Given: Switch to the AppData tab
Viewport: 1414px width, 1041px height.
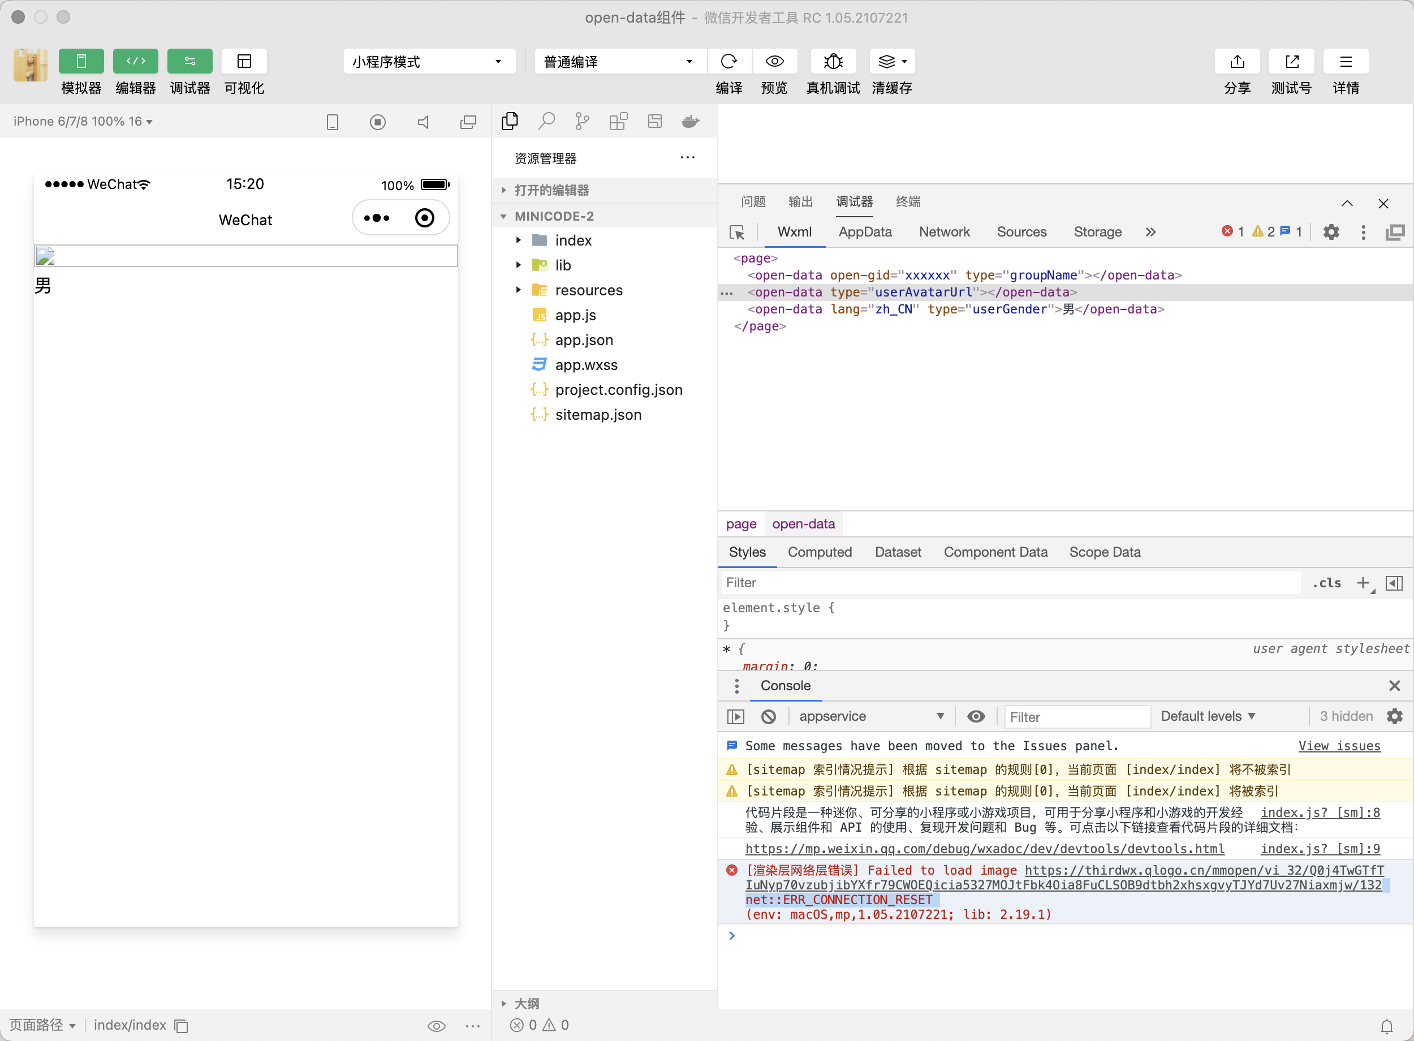Looking at the screenshot, I should click(x=865, y=232).
